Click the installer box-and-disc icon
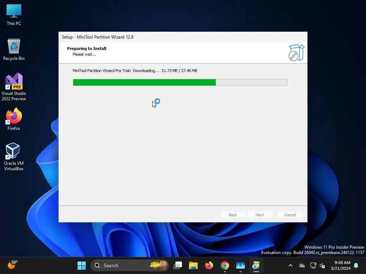366x274 pixels. (296, 53)
